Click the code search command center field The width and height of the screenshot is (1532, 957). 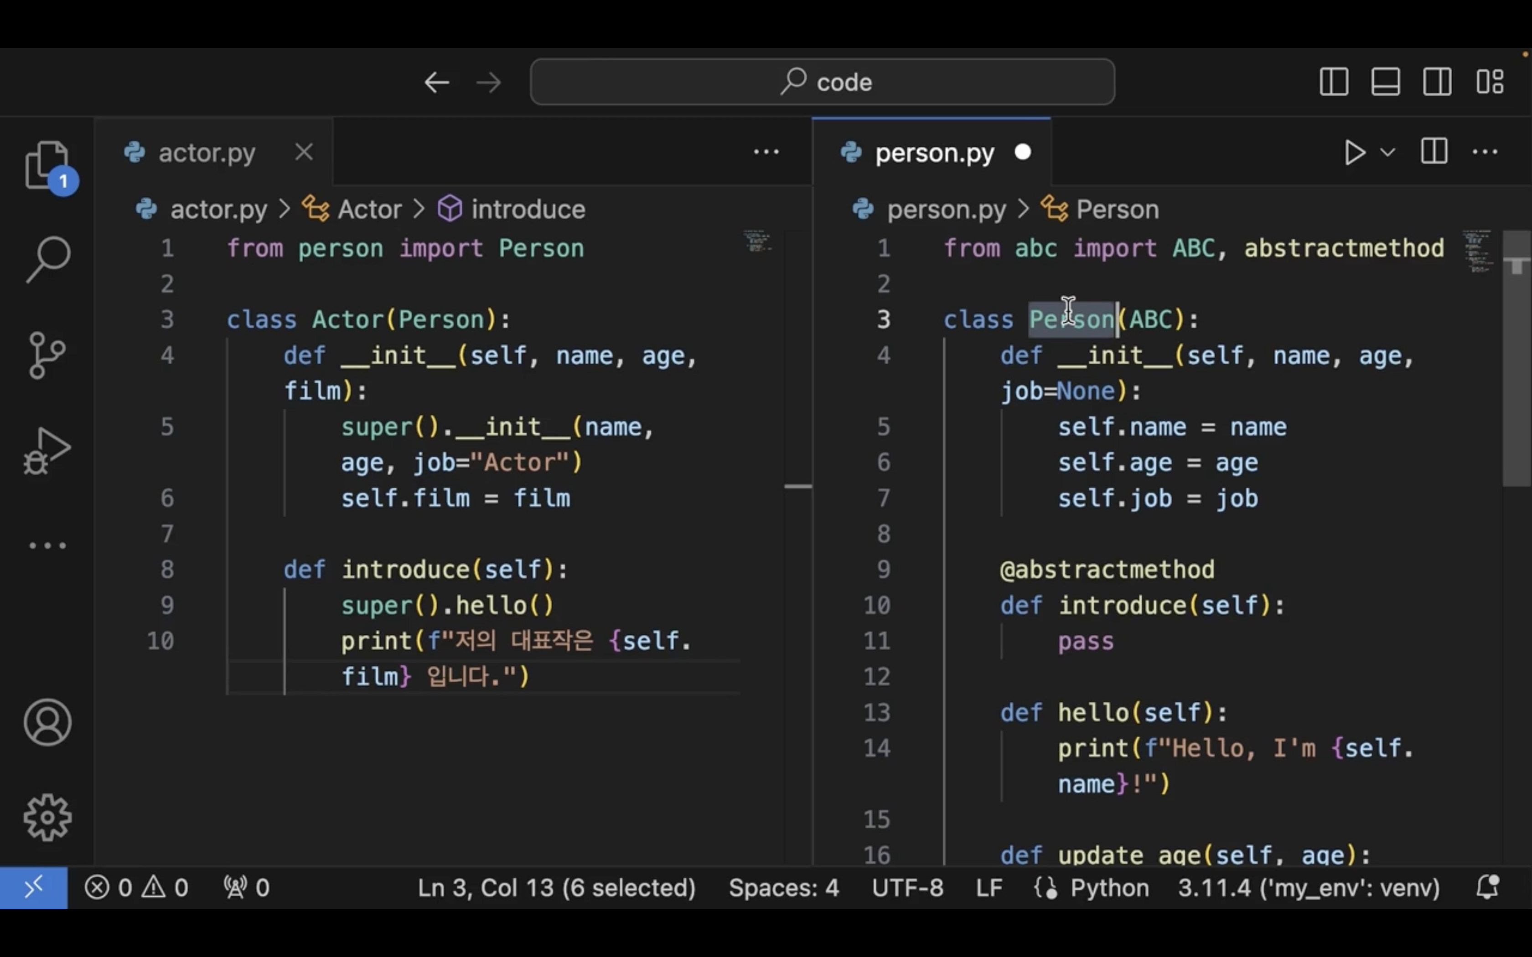tap(823, 82)
